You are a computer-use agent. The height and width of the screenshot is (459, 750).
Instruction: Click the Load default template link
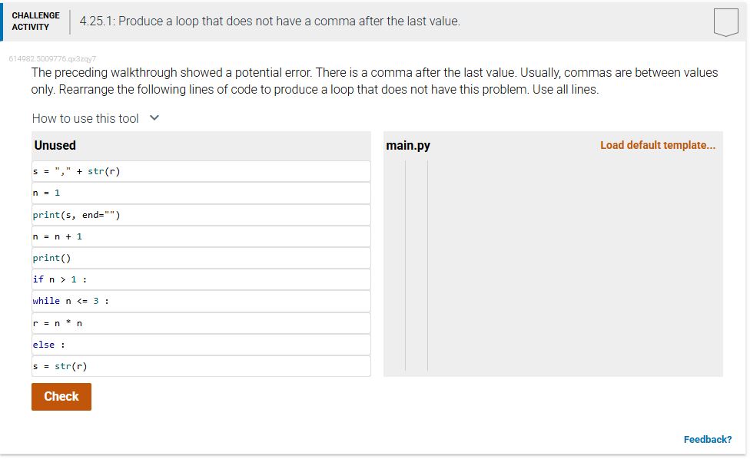point(657,145)
